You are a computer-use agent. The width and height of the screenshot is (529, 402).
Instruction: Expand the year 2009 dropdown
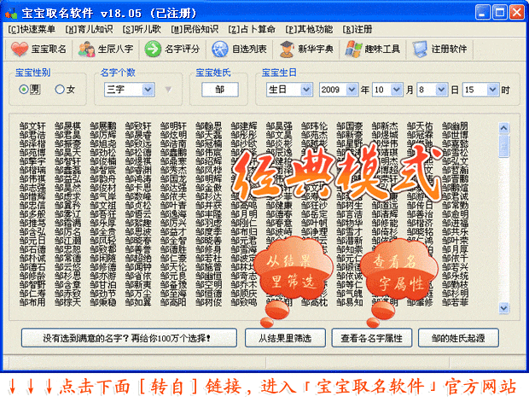pos(352,90)
